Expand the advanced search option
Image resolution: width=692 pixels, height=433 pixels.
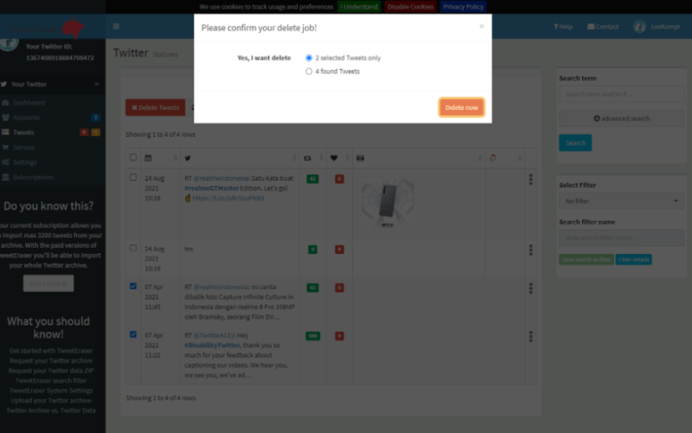[621, 119]
